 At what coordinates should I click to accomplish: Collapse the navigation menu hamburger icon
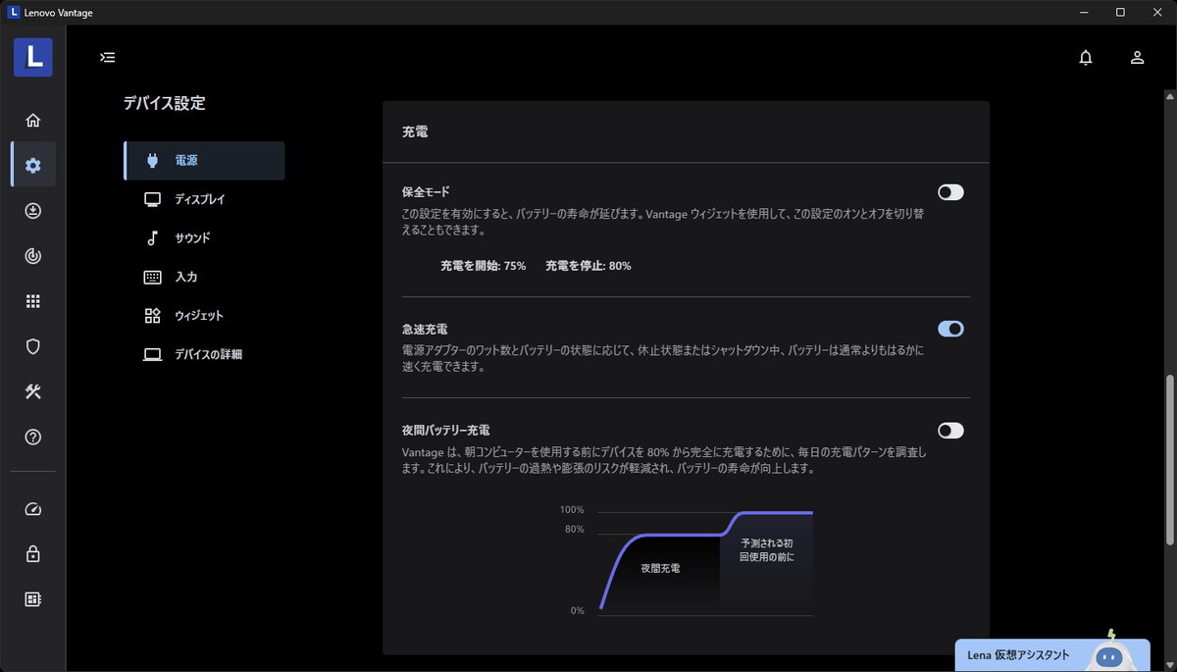coord(108,57)
